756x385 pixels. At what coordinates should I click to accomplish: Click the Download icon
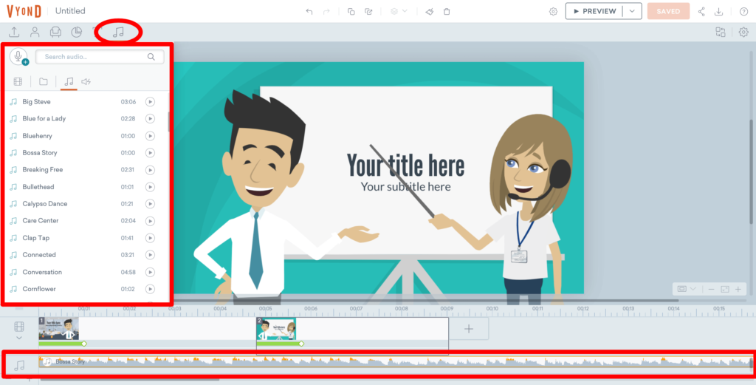[718, 12]
